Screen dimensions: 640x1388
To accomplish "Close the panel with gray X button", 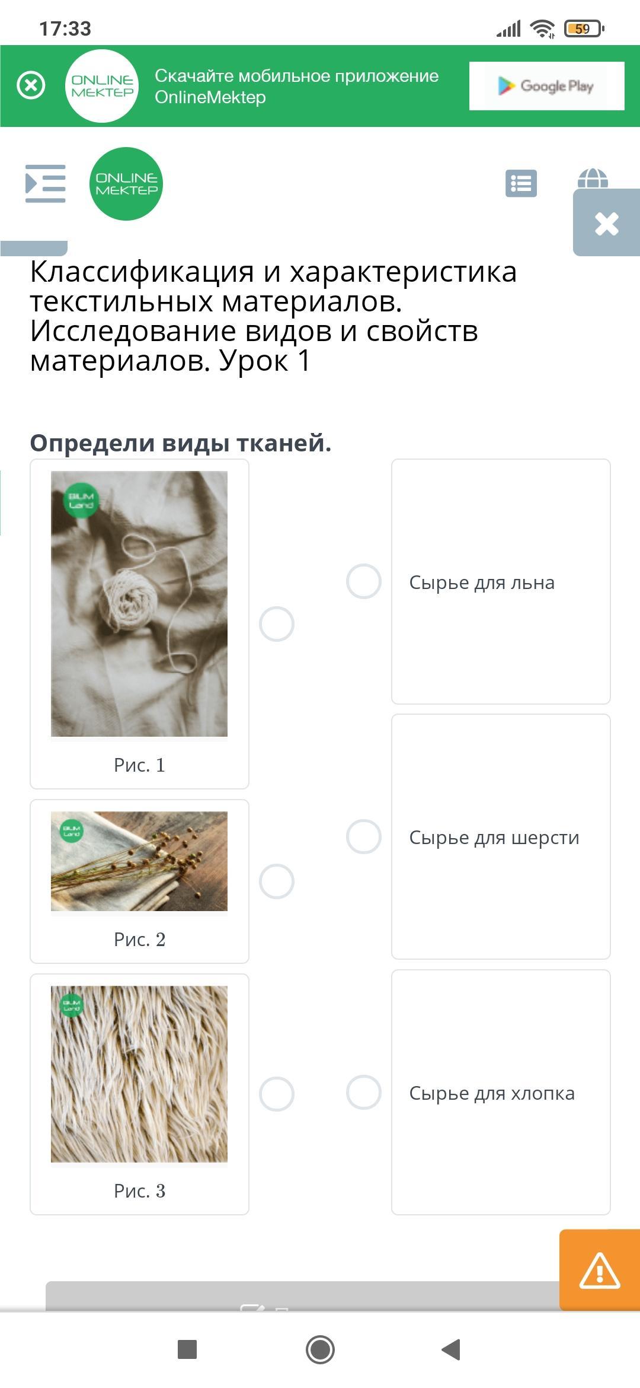I will (x=606, y=223).
